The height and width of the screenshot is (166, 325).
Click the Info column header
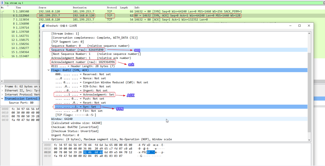click(x=229, y=8)
